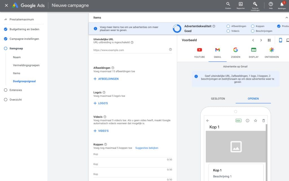Click the Adv. badge in the Gmail preview
The width and height of the screenshot is (289, 181).
(238, 120)
